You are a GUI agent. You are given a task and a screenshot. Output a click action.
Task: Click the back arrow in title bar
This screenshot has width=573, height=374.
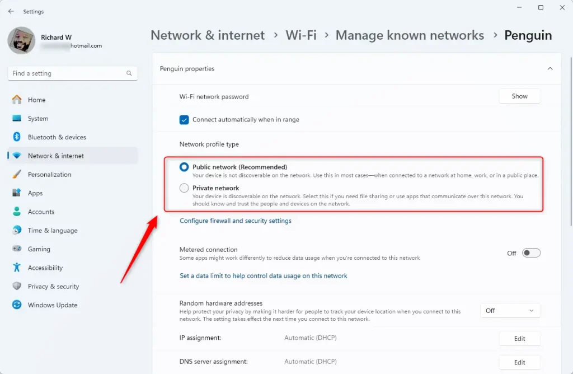click(x=11, y=11)
